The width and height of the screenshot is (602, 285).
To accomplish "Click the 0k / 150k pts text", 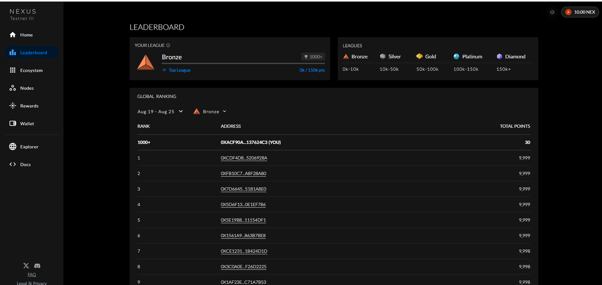I will 312,70.
